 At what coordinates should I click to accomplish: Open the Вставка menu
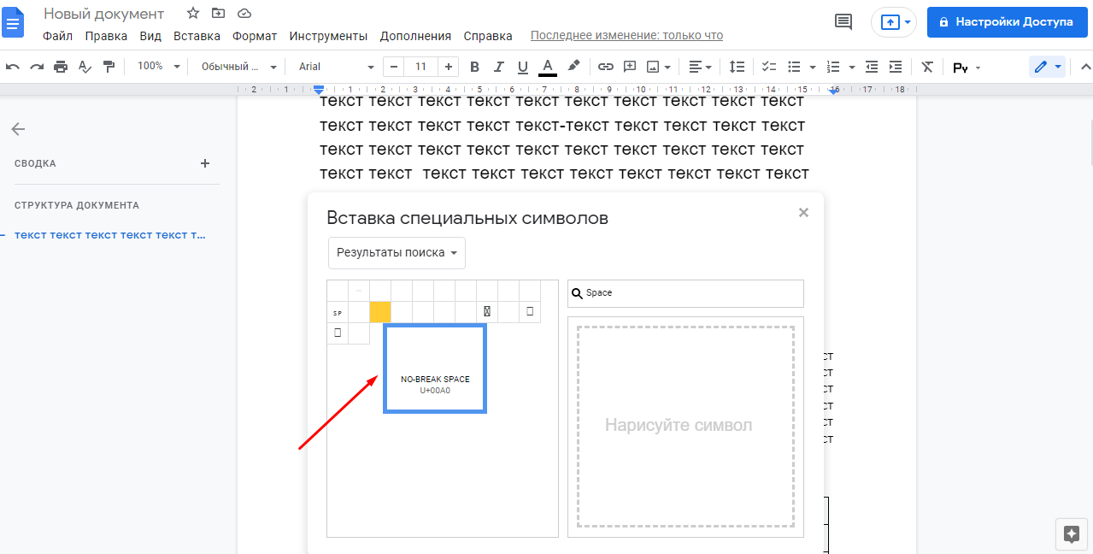click(197, 36)
